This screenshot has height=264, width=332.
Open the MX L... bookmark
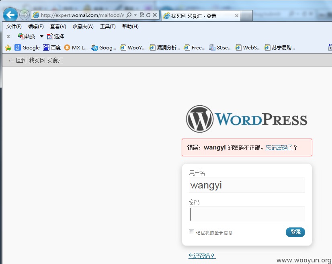[76, 48]
